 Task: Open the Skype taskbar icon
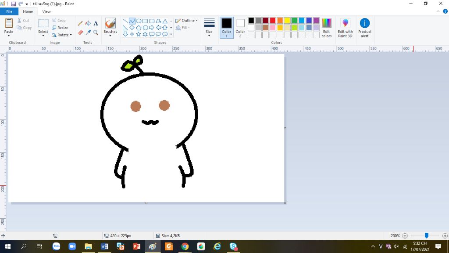[233, 246]
